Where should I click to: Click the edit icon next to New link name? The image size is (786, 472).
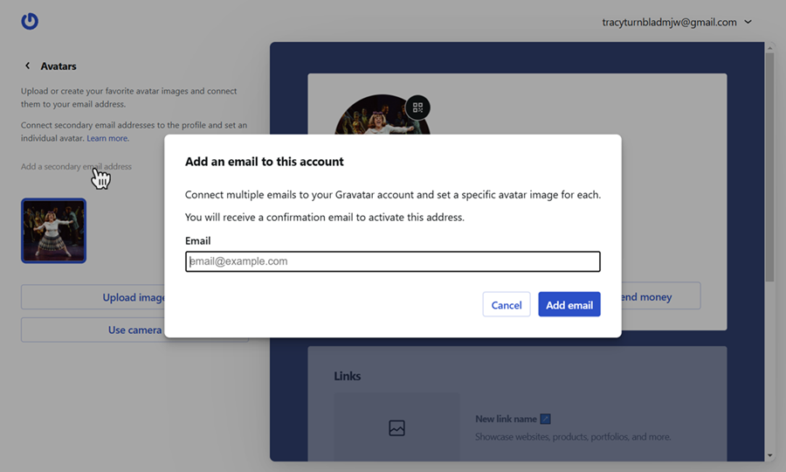(545, 420)
